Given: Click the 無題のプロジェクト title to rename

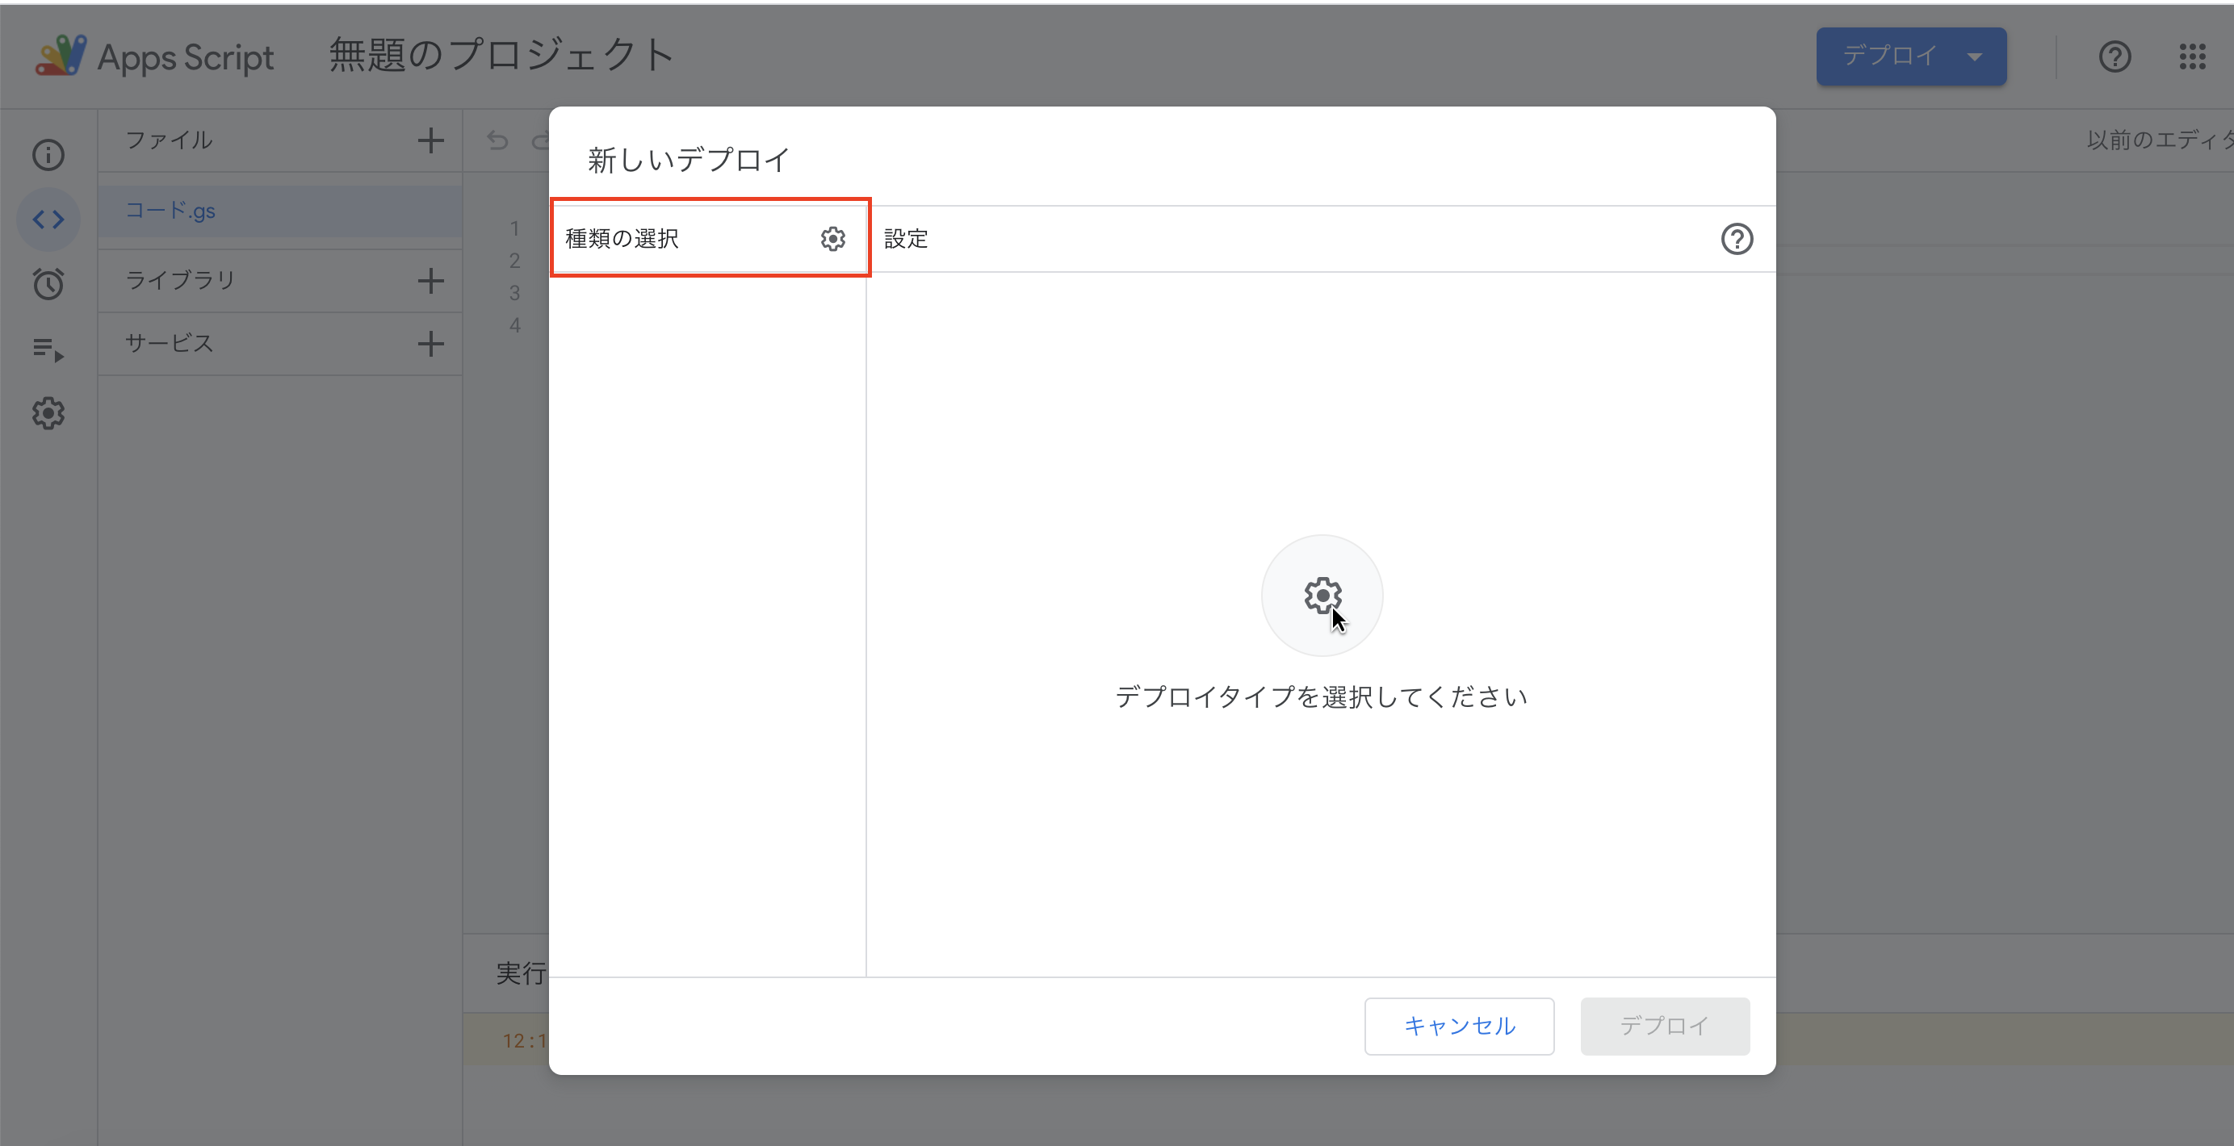Looking at the screenshot, I should 500,55.
